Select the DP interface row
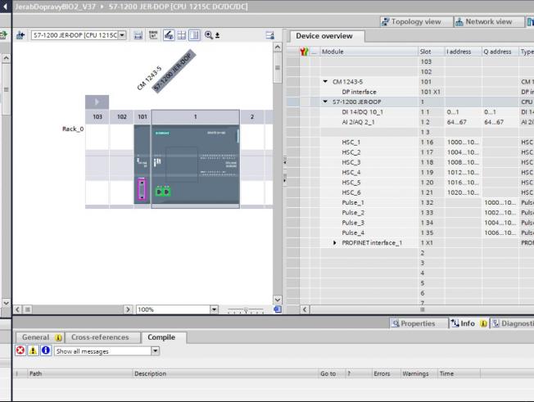The image size is (534, 402). pyautogui.click(x=410, y=92)
